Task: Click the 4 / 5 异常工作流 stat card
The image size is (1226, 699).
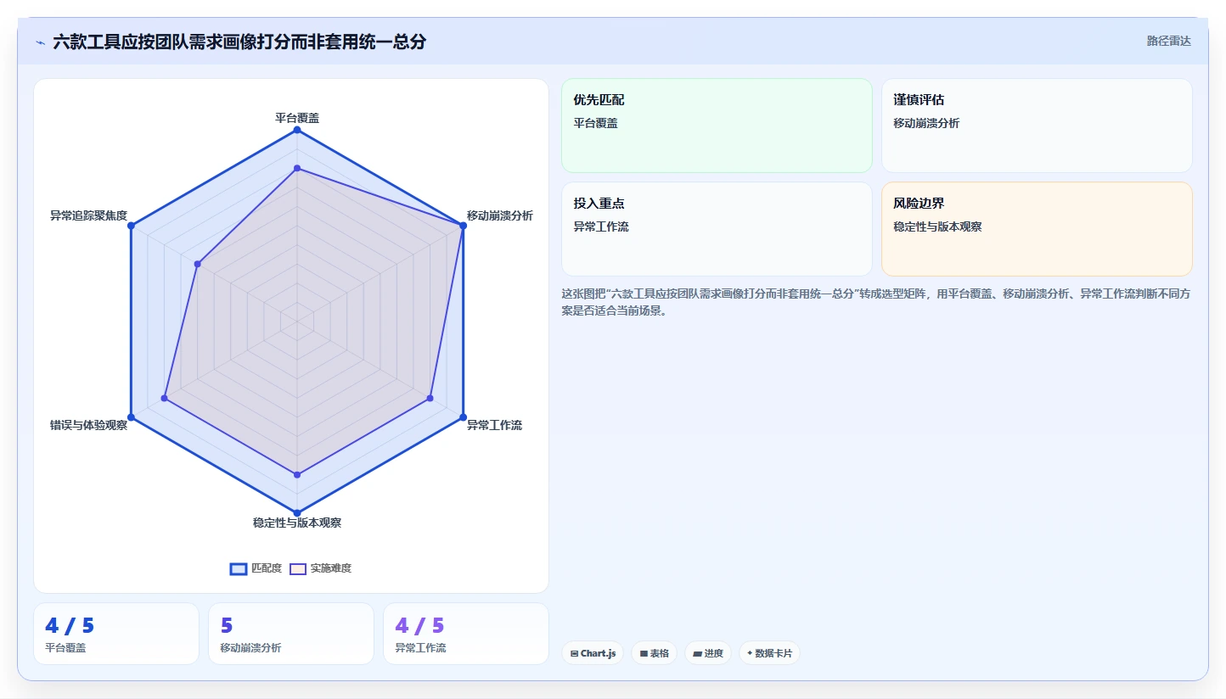Action: click(x=466, y=634)
